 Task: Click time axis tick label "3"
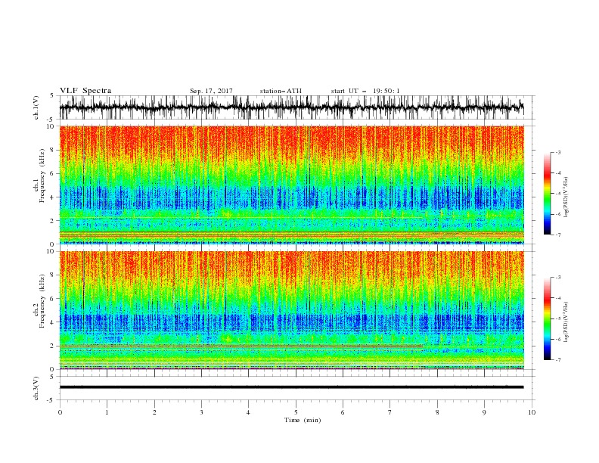pos(201,412)
